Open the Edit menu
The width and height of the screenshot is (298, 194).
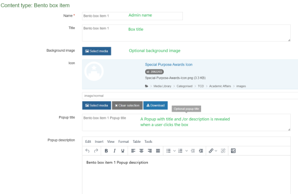(x=88, y=141)
